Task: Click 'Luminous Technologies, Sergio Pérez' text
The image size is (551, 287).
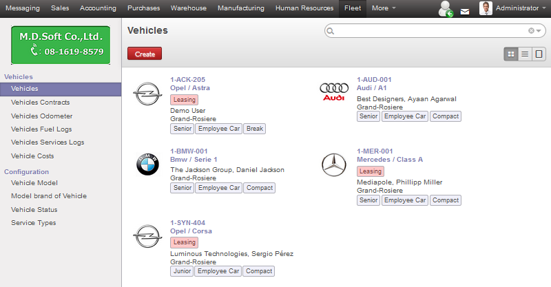Action: 232,254
